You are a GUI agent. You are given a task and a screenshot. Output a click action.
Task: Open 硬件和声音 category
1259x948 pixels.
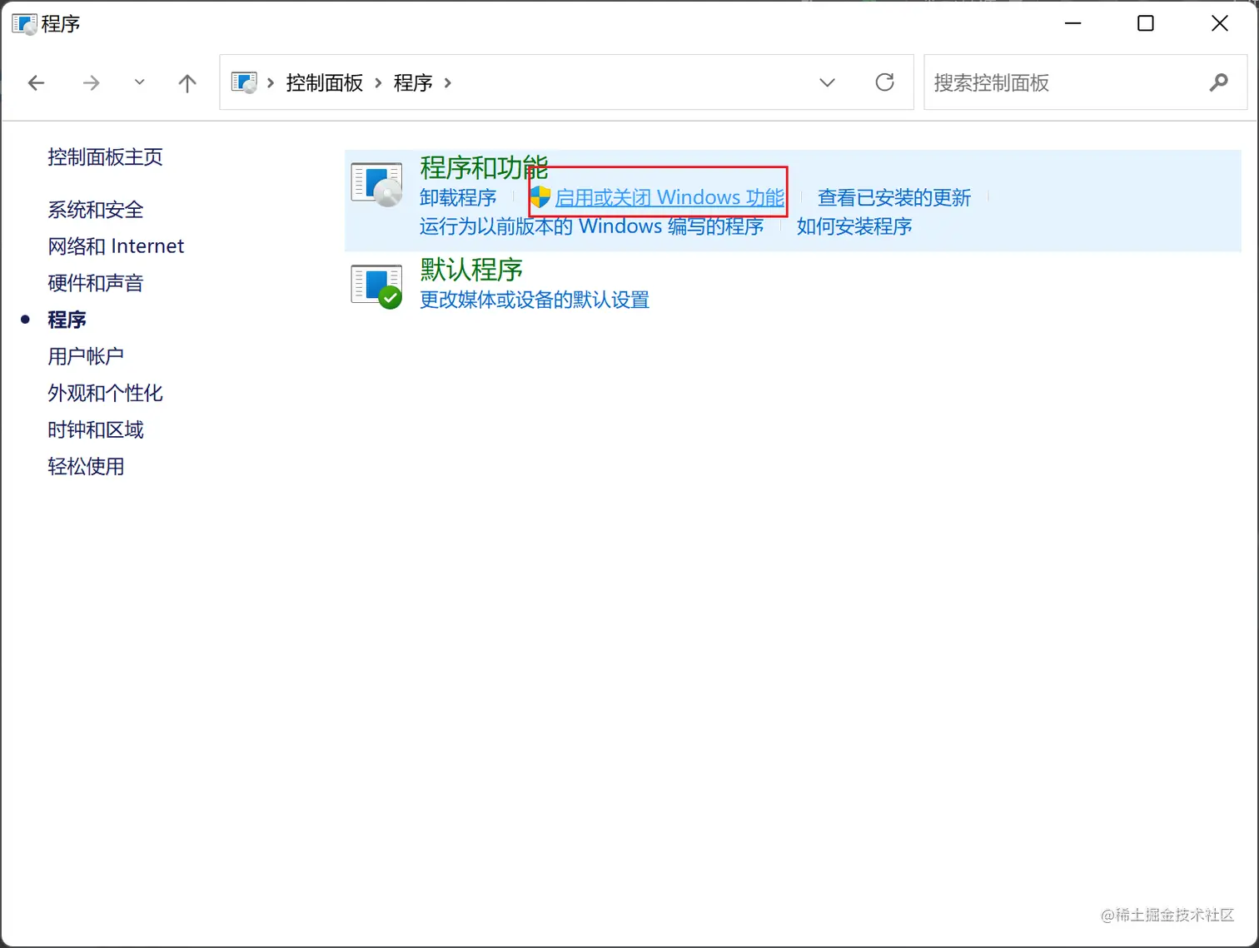point(96,283)
